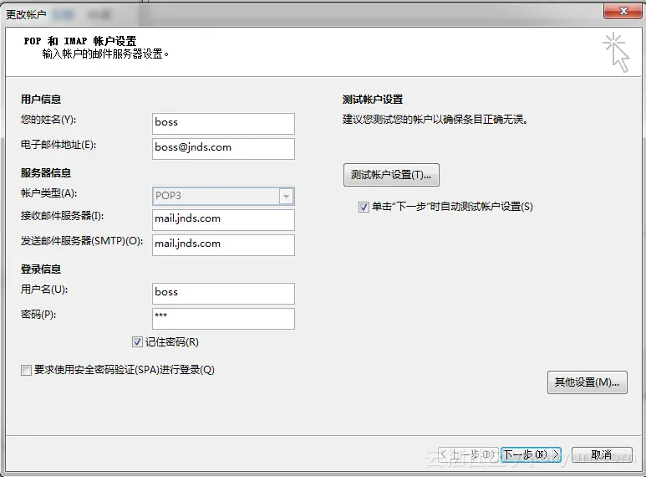Click the 发送邮件服务器(SMTP)(O): label
The image size is (646, 477).
[82, 241]
